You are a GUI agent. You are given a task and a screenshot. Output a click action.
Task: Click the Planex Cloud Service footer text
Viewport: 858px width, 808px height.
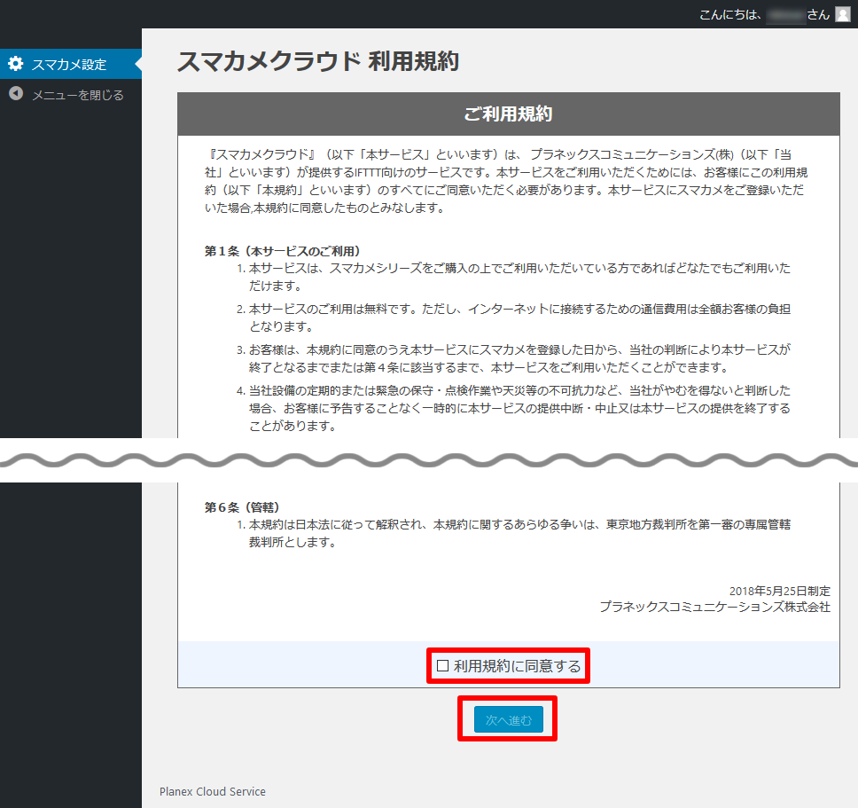coord(213,791)
